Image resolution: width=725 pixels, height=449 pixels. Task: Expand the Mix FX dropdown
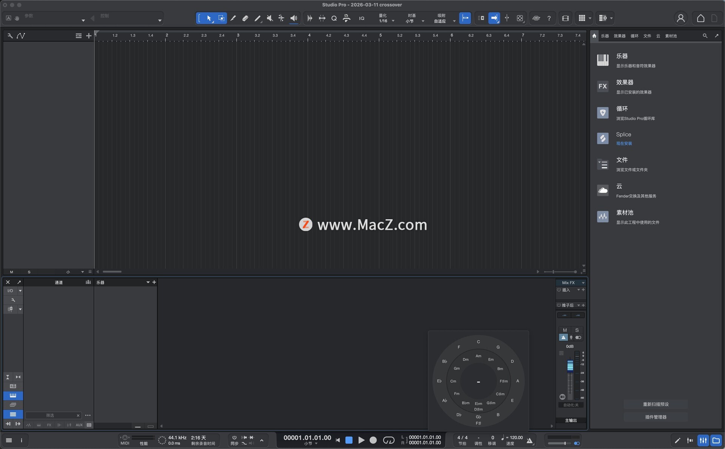(x=583, y=283)
